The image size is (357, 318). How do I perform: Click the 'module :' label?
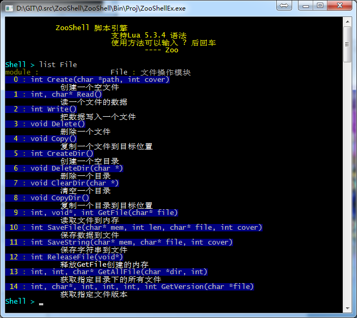pos(22,72)
